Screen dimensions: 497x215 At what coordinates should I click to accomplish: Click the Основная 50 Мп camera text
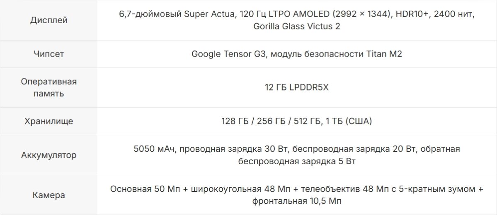click(x=143, y=189)
